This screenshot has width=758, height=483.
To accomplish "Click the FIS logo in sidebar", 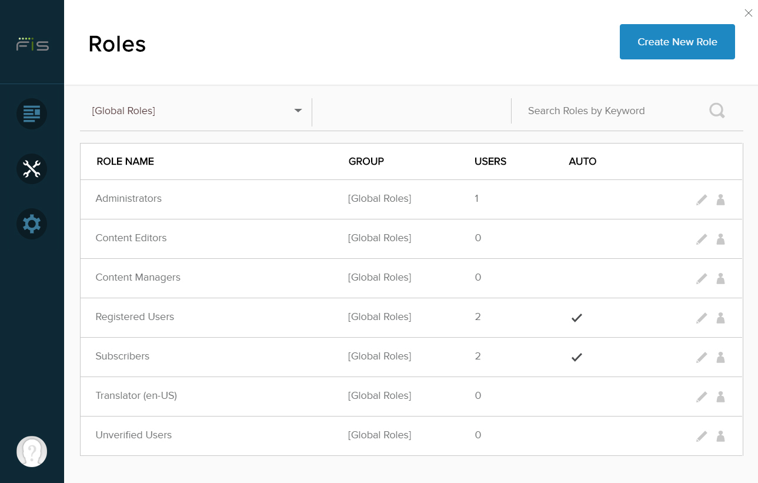I will tap(32, 44).
